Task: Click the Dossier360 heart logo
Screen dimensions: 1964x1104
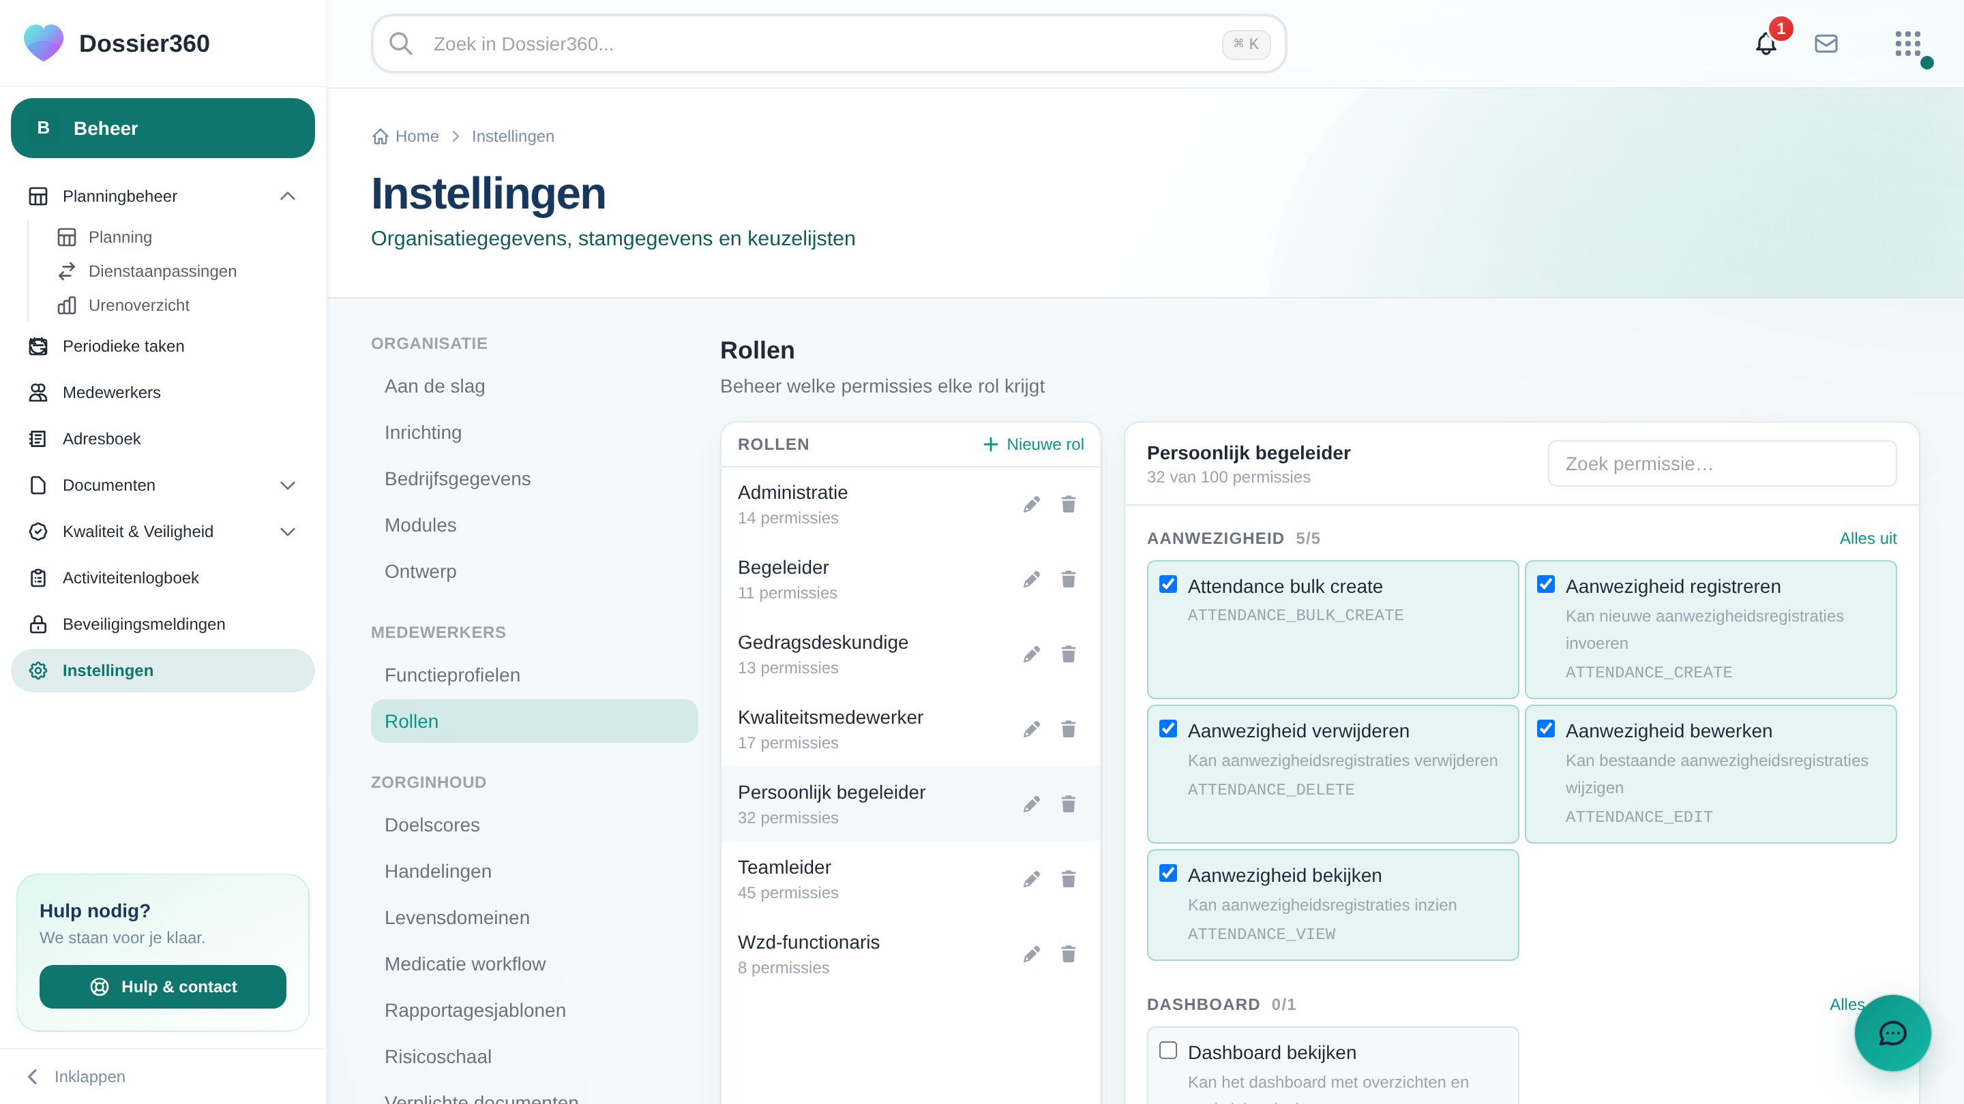Action: click(x=44, y=43)
